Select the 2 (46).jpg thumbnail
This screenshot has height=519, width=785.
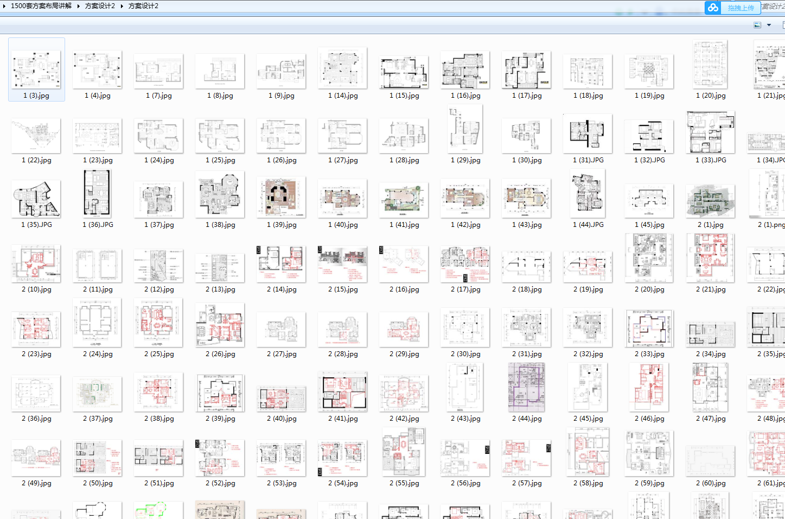(x=649, y=387)
